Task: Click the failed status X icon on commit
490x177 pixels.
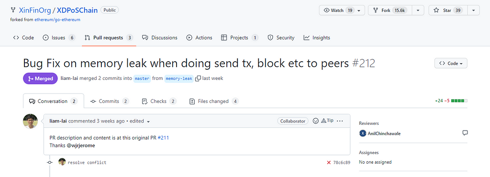Action: (329, 162)
